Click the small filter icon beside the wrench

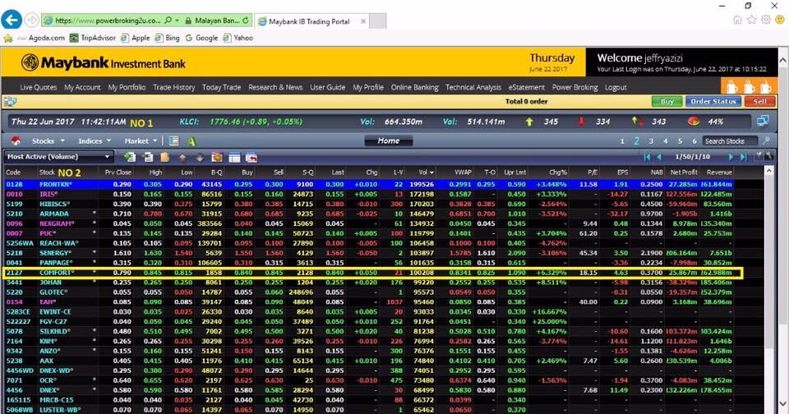759,156
